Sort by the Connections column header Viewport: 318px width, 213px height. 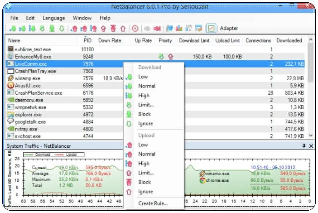[258, 40]
